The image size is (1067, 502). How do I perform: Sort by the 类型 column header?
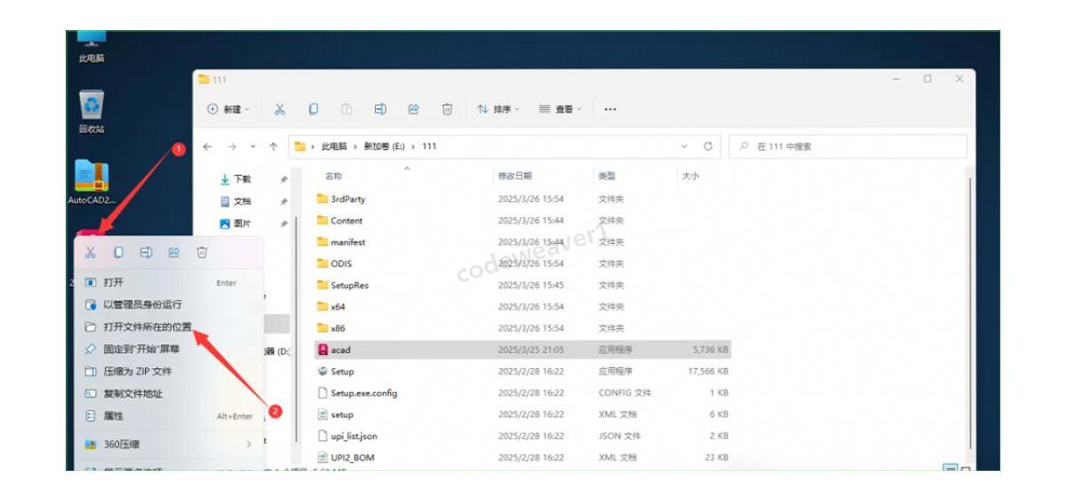coord(607,176)
